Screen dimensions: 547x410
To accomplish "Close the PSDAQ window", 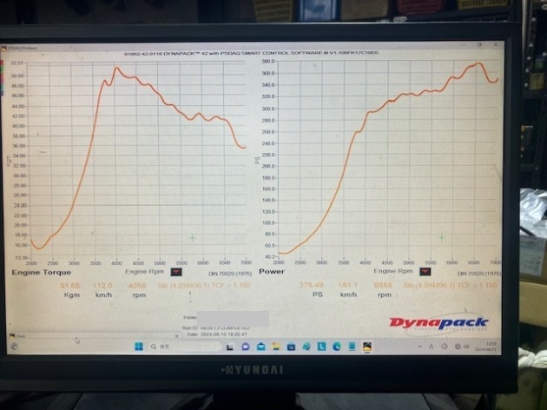I will [496, 45].
